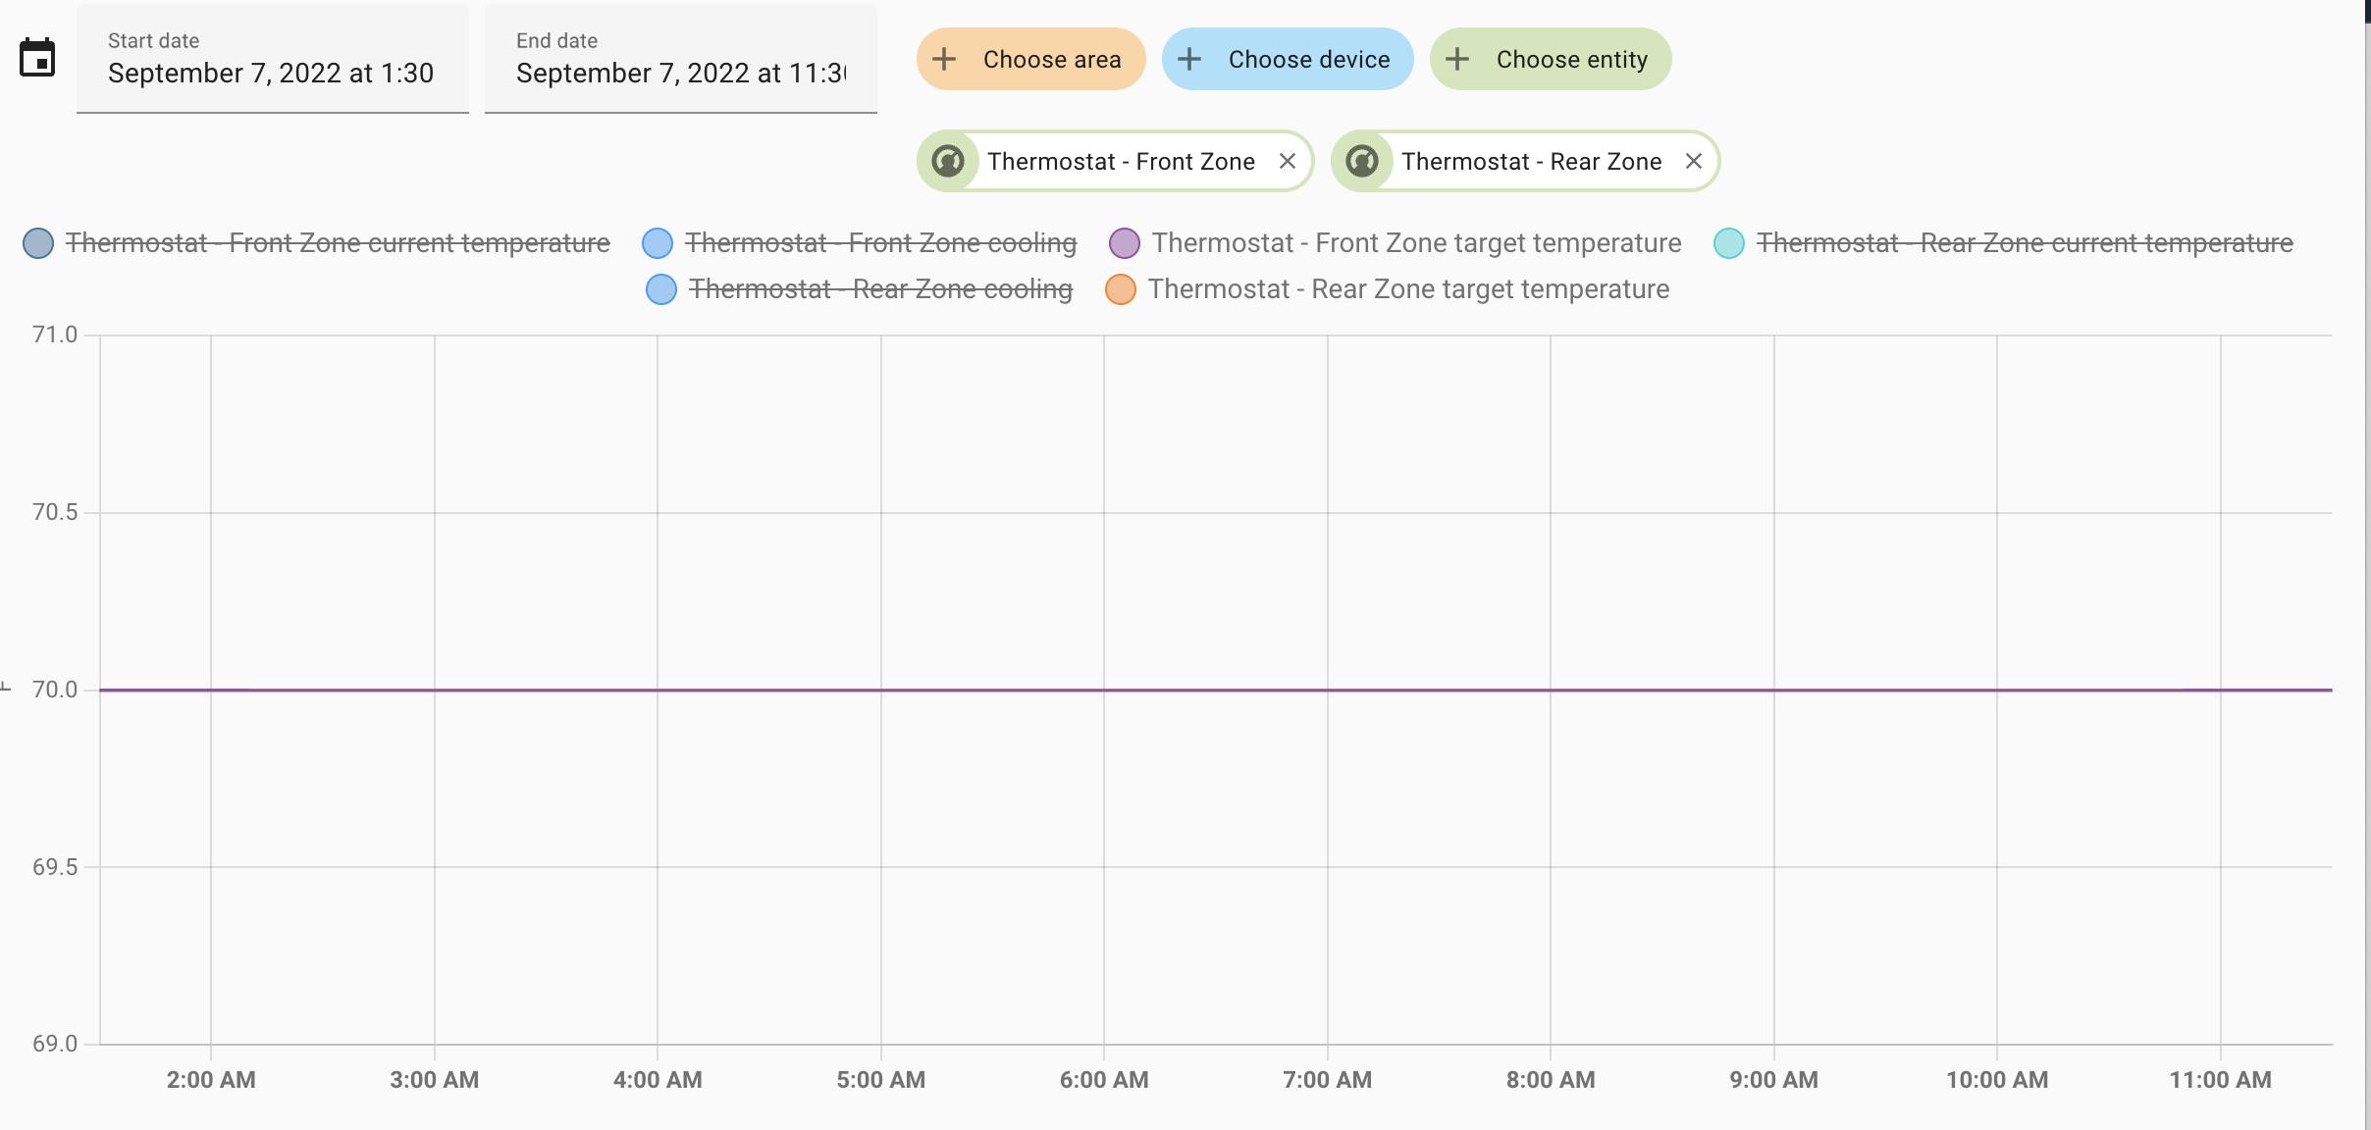Click the grey-blue Front Zone current swatch
This screenshot has height=1130, width=2371.
point(37,242)
